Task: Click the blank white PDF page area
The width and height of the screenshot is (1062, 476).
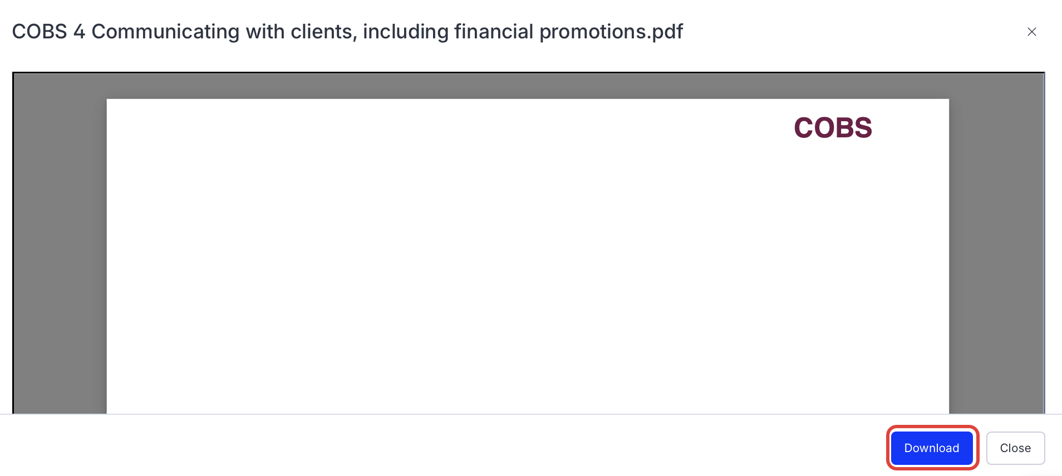Action: click(501, 267)
